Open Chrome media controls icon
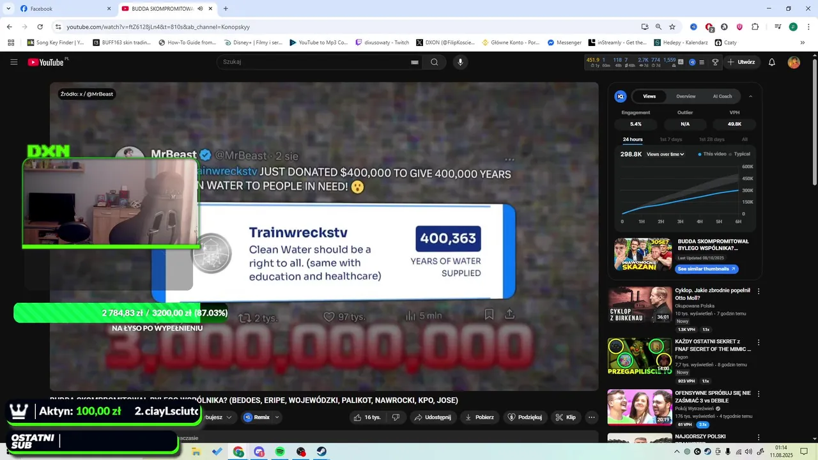The height and width of the screenshot is (460, 818). [778, 27]
